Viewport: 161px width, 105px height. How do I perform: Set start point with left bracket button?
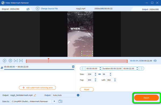point(83,69)
